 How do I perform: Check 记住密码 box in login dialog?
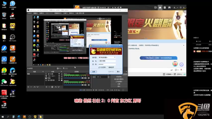pos(99,67)
